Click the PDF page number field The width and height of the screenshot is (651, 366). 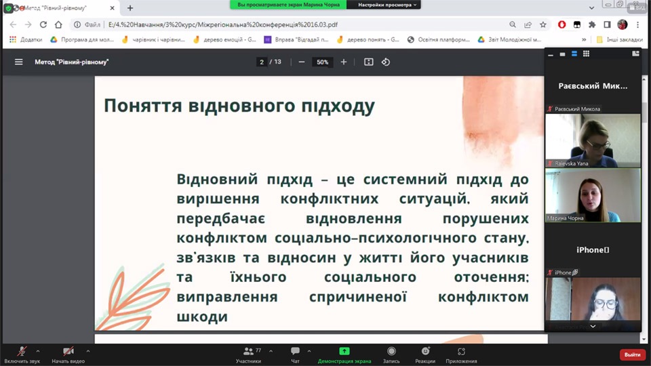point(262,62)
